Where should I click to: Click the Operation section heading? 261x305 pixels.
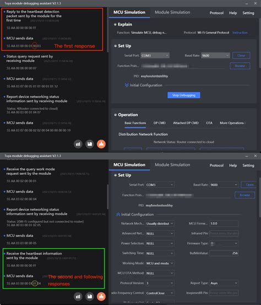128,115
